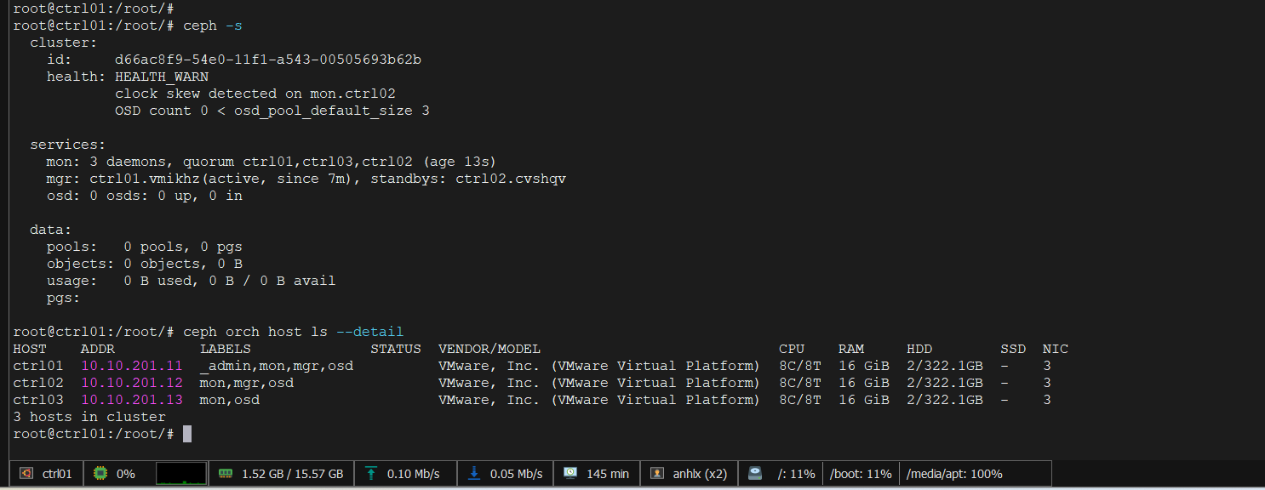Click the 'mgr: ctrl01.vmikhz(active' line
Viewport: 1265px width, 490px height.
pyautogui.click(x=306, y=179)
